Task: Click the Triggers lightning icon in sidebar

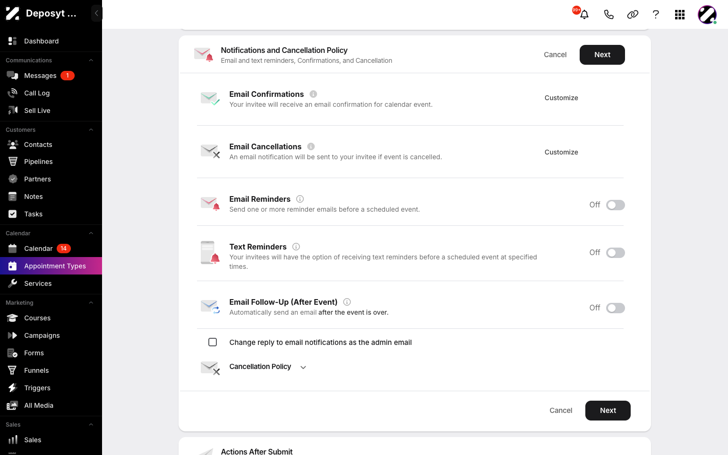Action: coord(13,388)
